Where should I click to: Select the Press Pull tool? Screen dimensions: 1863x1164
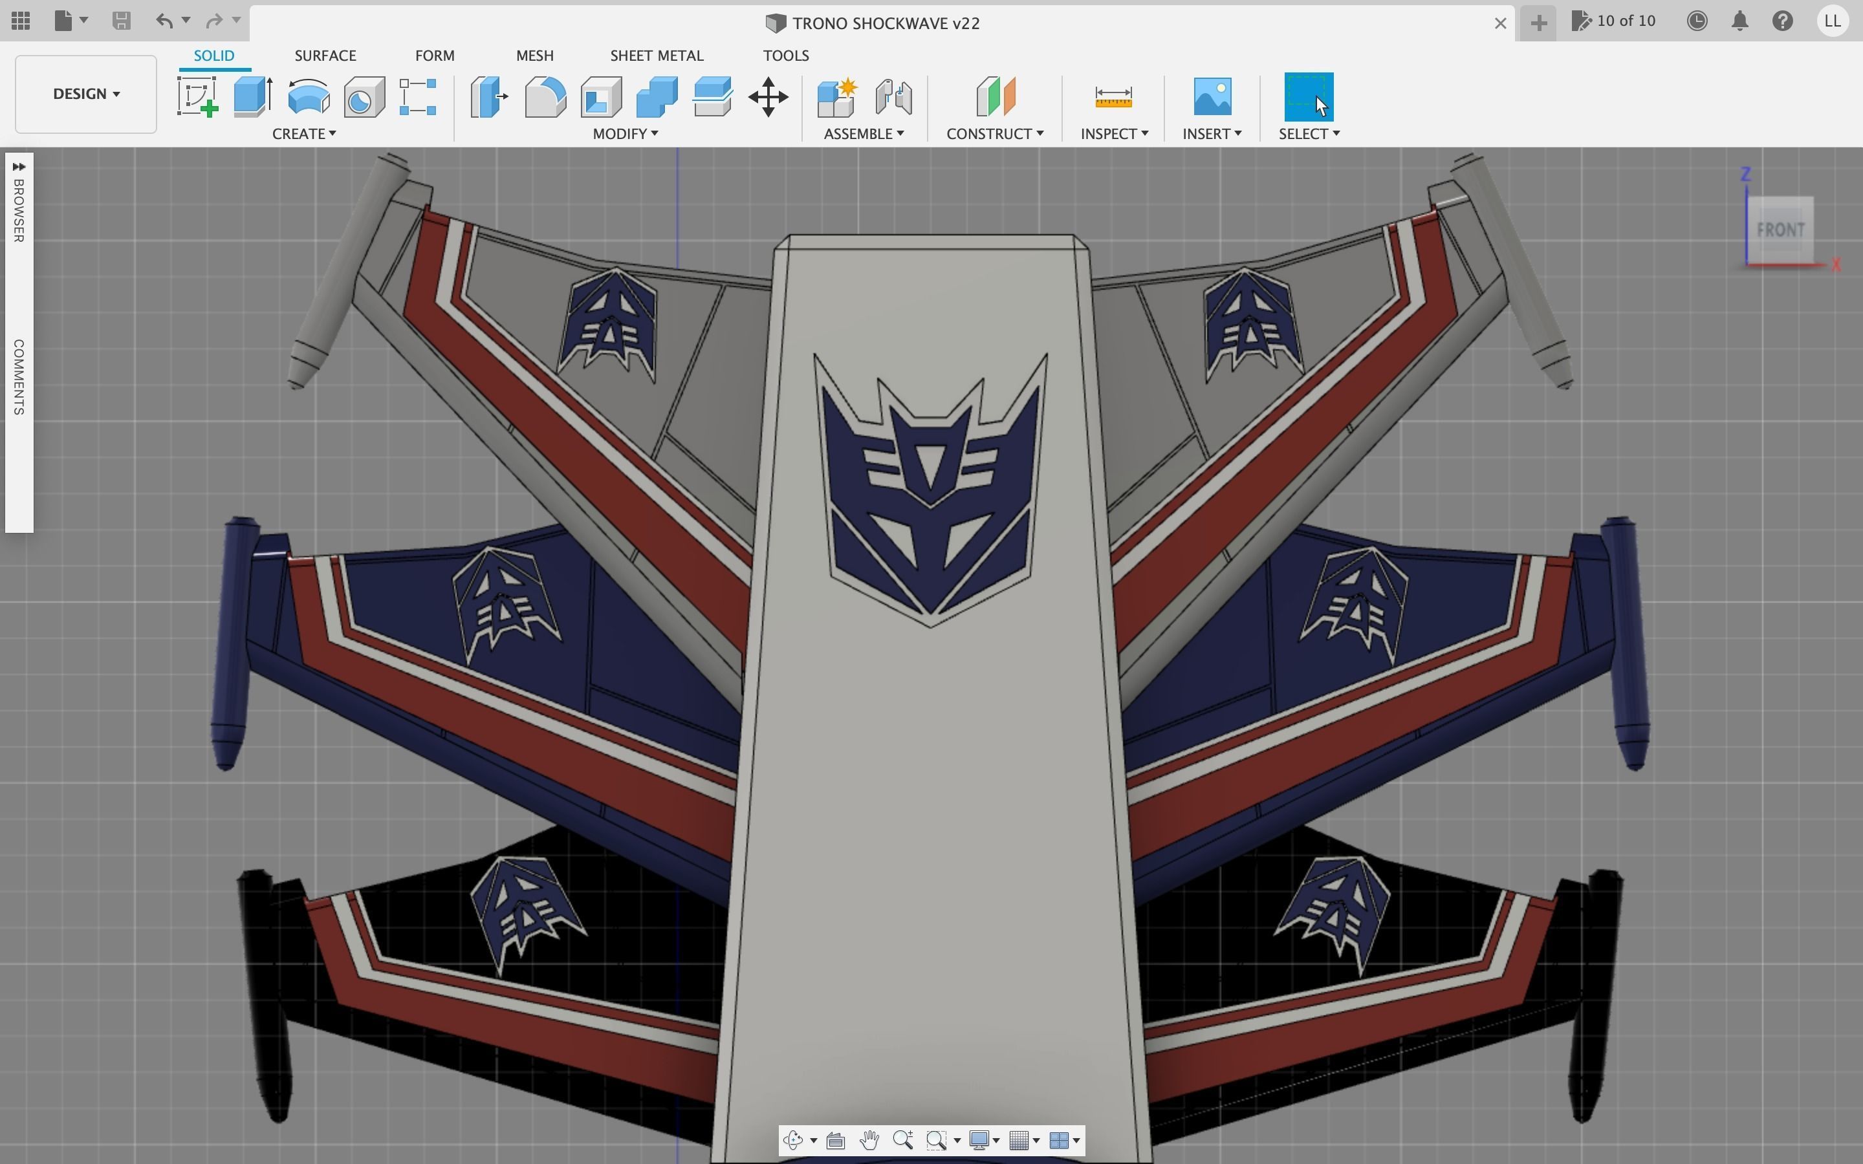pos(490,97)
